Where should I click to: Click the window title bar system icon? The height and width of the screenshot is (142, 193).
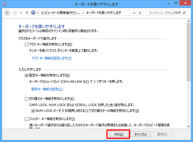[x=5, y=4]
